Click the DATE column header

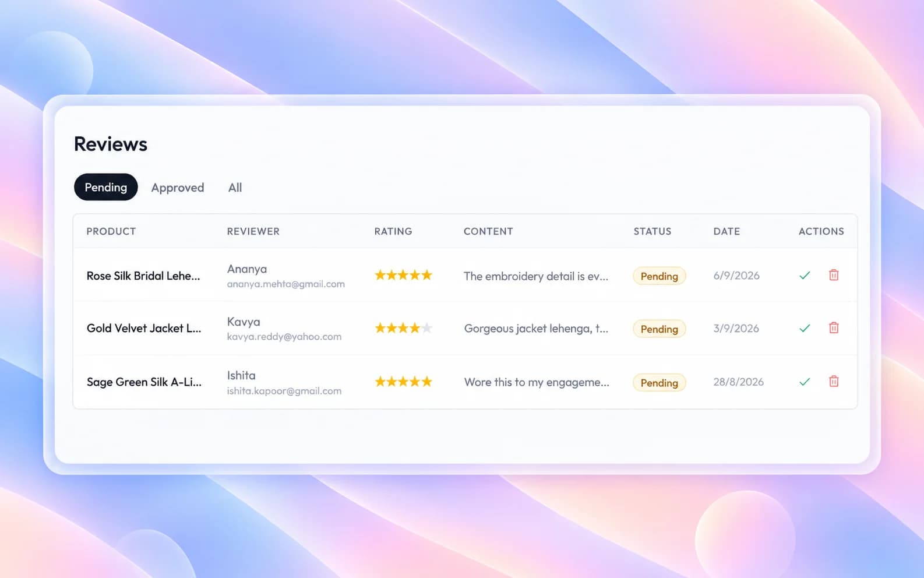pos(726,231)
